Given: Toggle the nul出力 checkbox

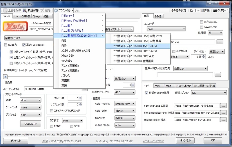Looking at the screenshot, I should pyautogui.click(x=6, y=45).
